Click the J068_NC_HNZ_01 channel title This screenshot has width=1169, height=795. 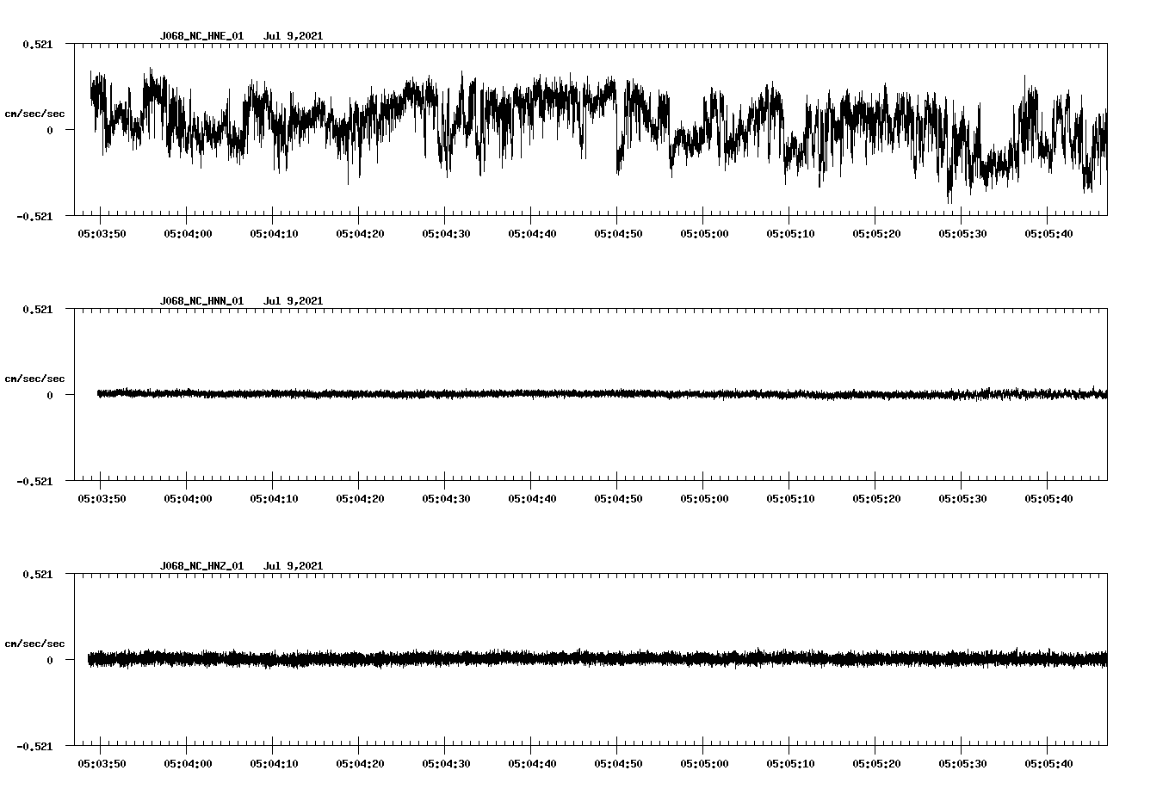pos(201,566)
